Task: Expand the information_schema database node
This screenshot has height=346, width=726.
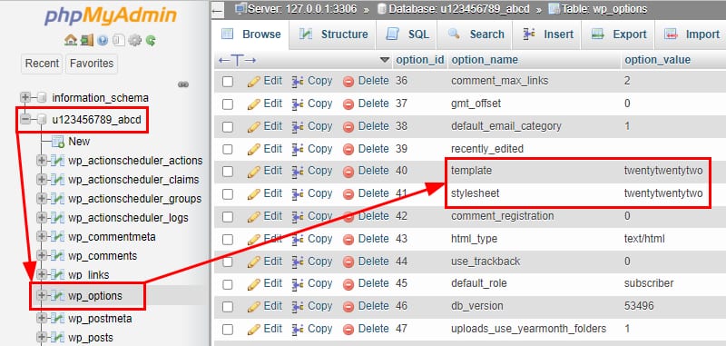Action: (25, 98)
